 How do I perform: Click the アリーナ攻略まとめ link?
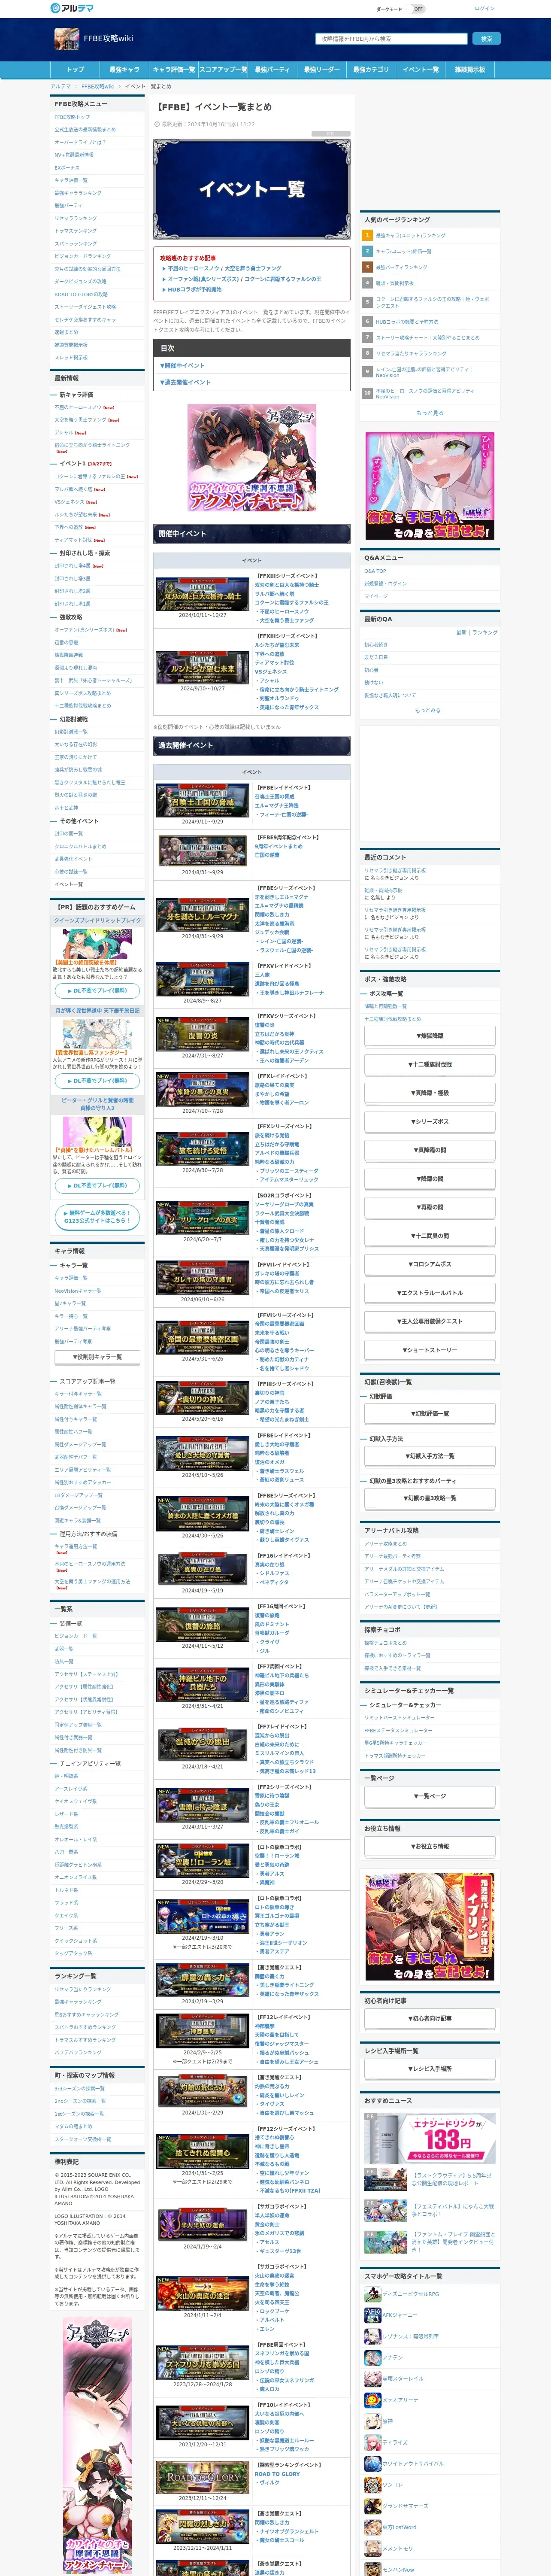click(386, 1543)
